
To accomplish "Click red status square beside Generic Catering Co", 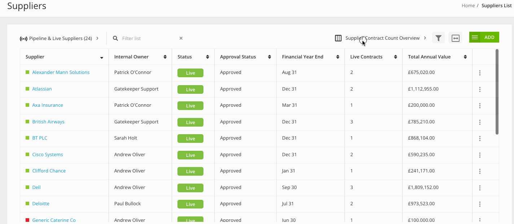I will click(x=27, y=220).
